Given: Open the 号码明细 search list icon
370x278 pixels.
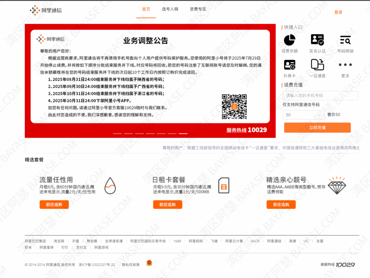Looking at the screenshot, I should pos(345,40).
